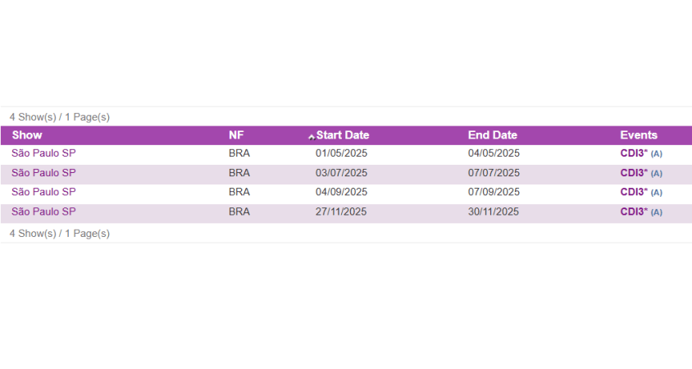Open São Paulo SP show starting 03/07/2025
Viewport: 692px width, 369px height.
43,173
